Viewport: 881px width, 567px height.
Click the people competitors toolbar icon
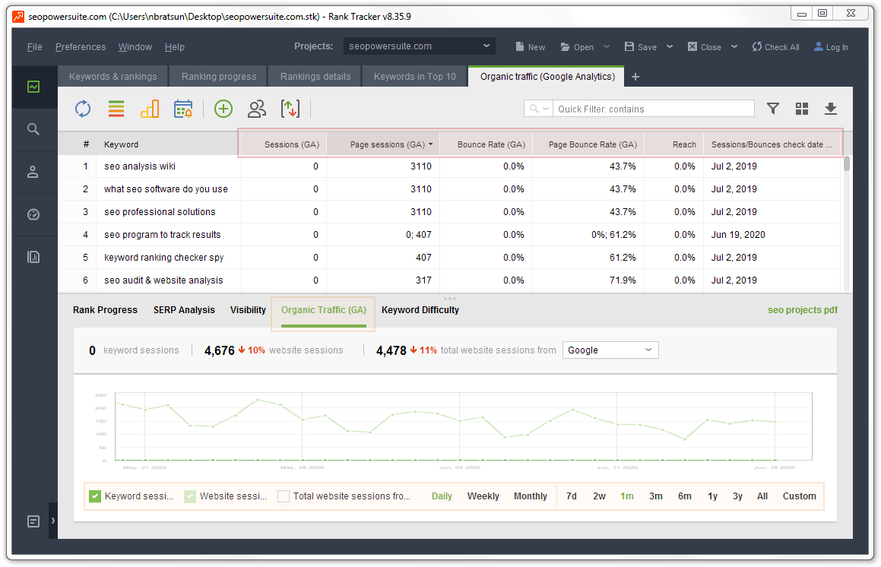point(257,109)
